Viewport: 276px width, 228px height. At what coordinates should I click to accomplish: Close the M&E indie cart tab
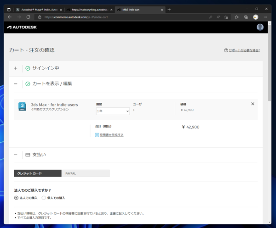click(x=162, y=10)
